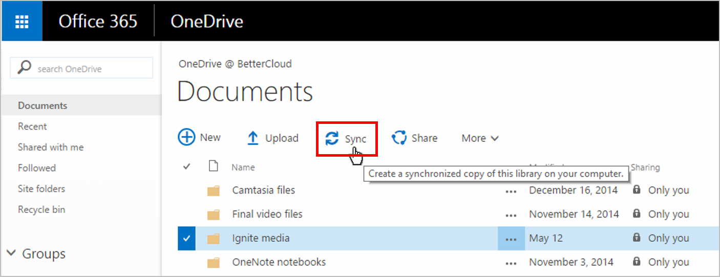Toggle the select-all checkmark in header
Screen dimensions: 720x277
(x=187, y=166)
